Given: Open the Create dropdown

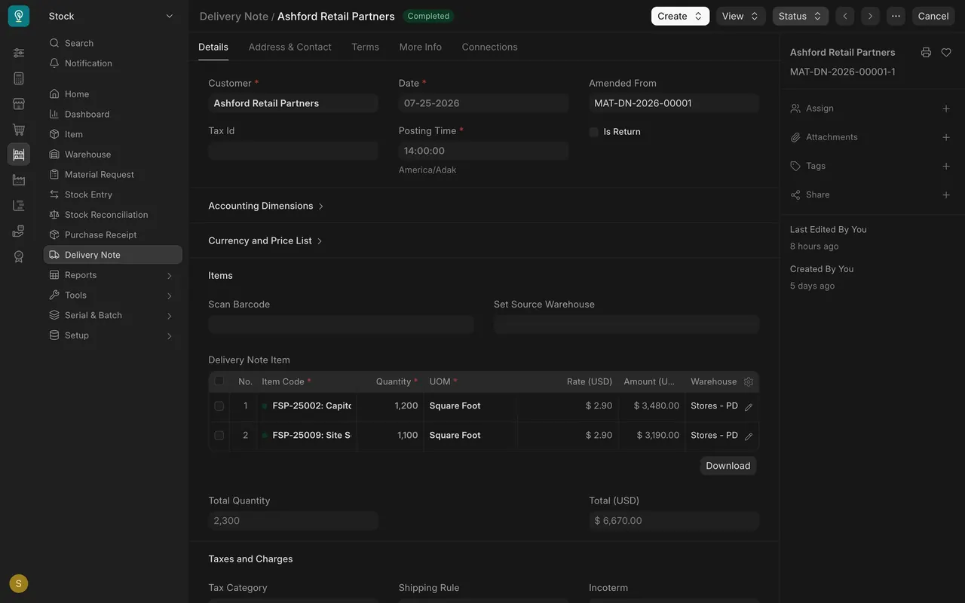Looking at the screenshot, I should (x=680, y=16).
